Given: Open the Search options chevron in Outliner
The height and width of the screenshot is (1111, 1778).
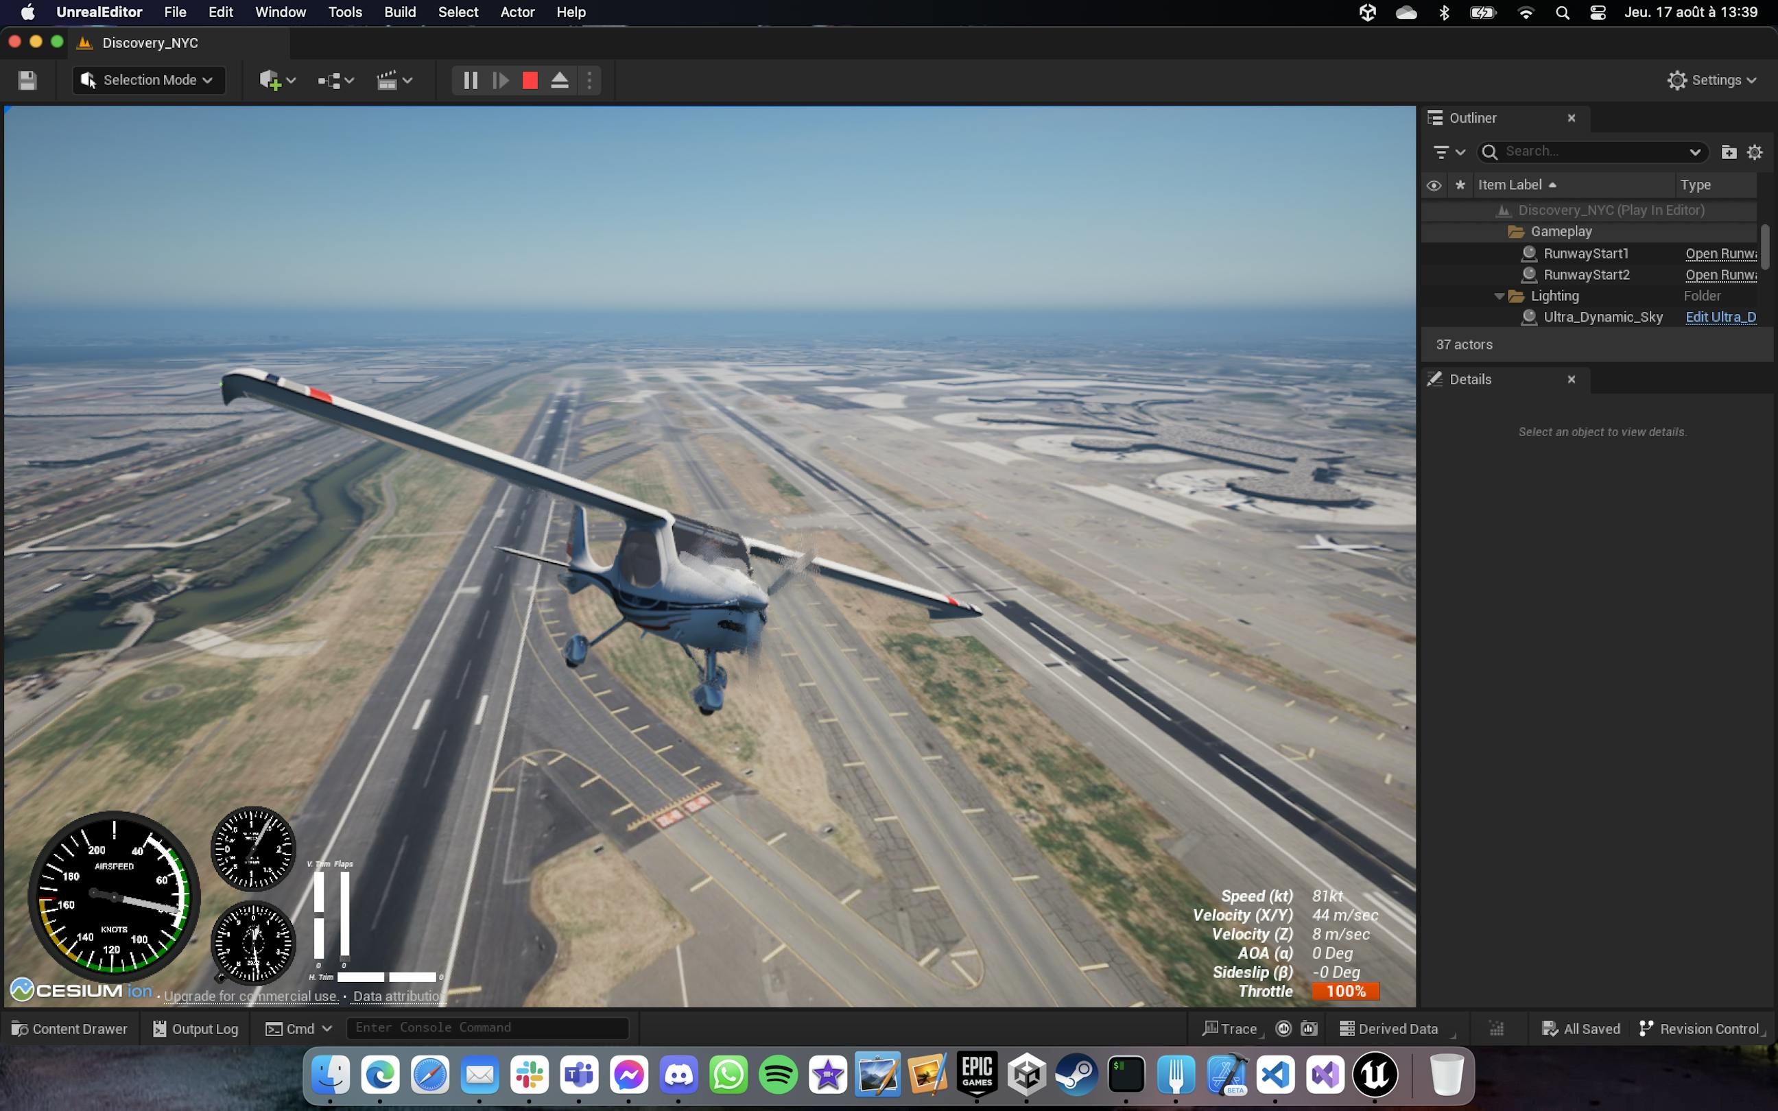Looking at the screenshot, I should (1695, 152).
